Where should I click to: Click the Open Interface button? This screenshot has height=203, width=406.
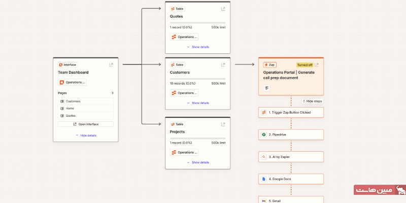click(x=86, y=124)
